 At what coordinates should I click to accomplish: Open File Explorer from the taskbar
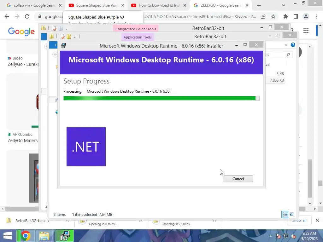(x=44, y=236)
